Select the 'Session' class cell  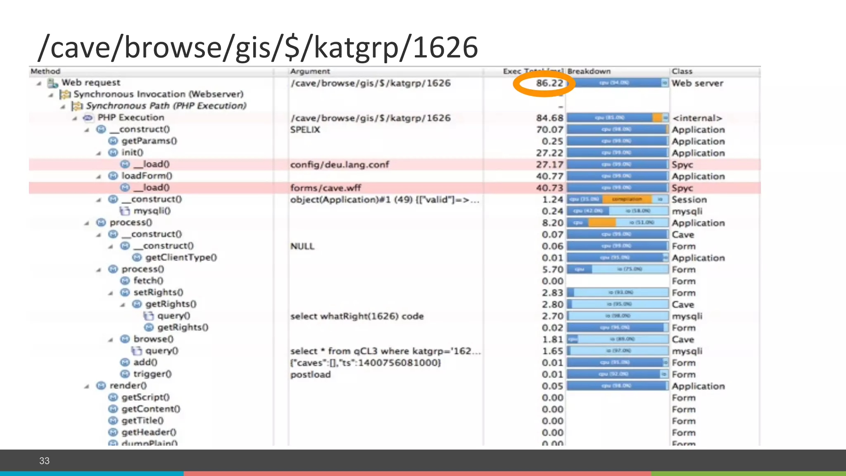pyautogui.click(x=689, y=200)
